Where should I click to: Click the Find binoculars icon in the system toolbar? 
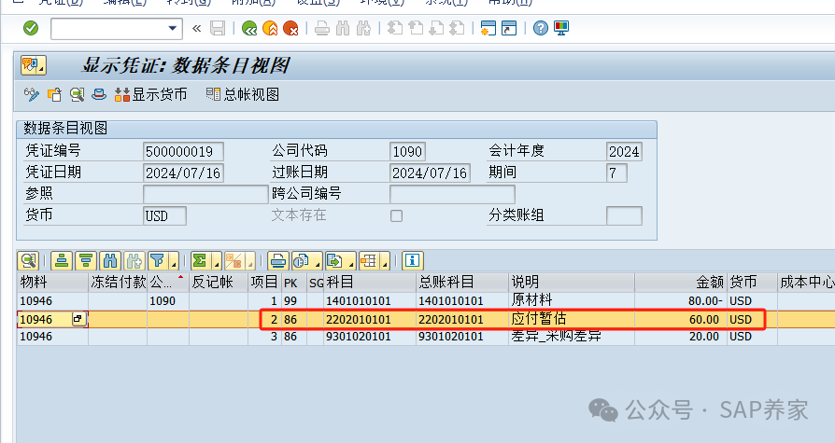pyautogui.click(x=343, y=28)
